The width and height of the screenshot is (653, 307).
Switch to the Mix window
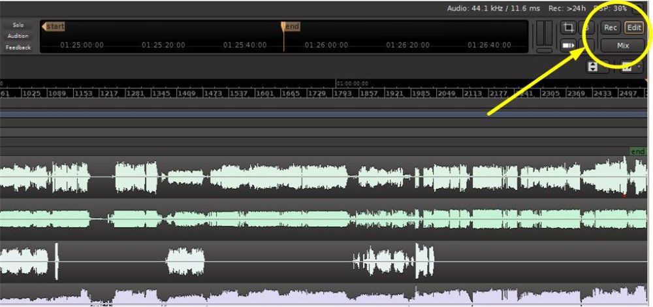[x=622, y=46]
